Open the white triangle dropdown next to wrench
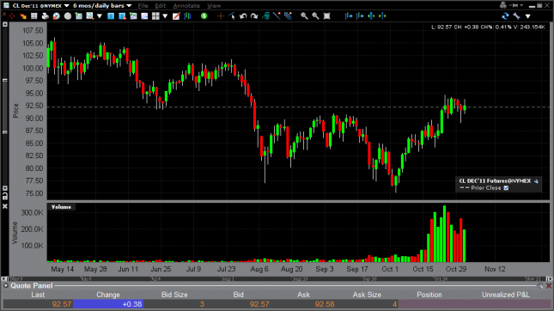Screen dimensions: 554x311 (x=528, y=16)
